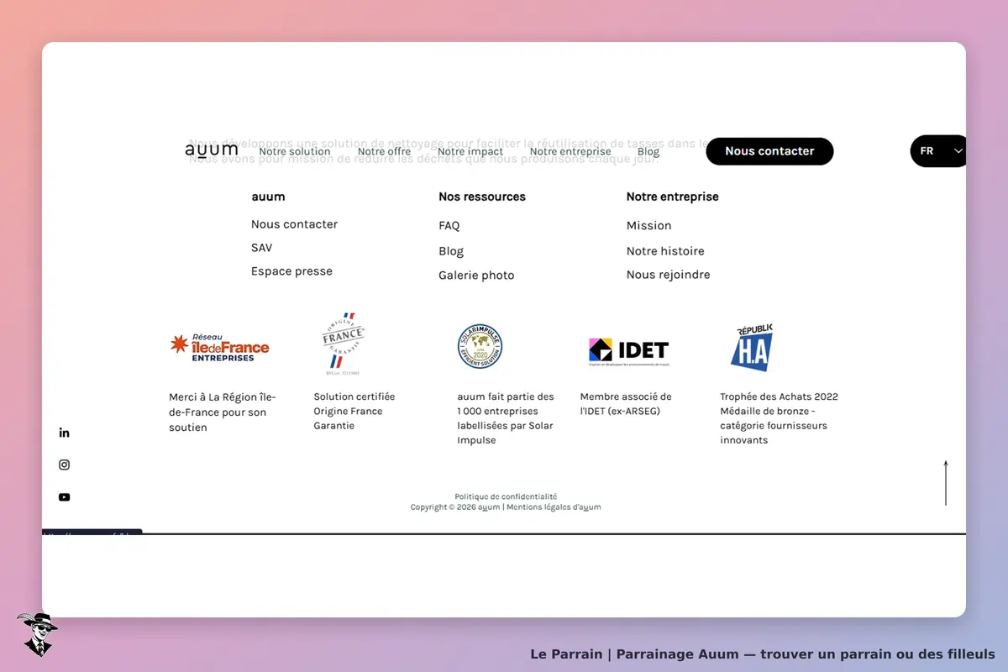Open the FAQ link
1008x672 pixels.
point(449,226)
